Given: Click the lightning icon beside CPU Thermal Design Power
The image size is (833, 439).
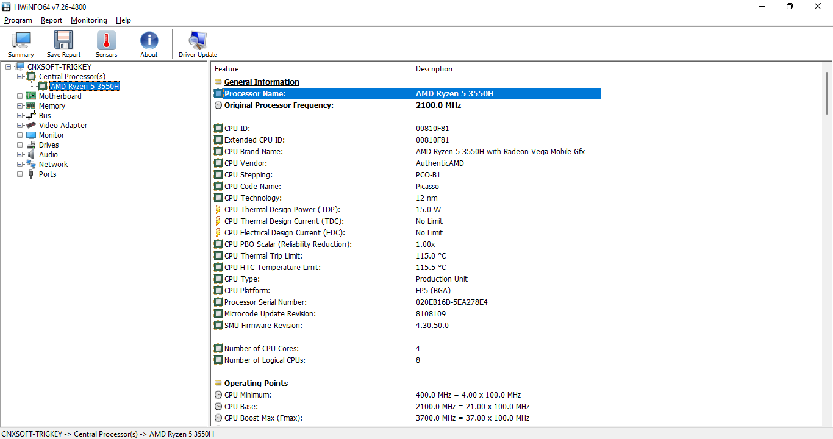Looking at the screenshot, I should [218, 209].
